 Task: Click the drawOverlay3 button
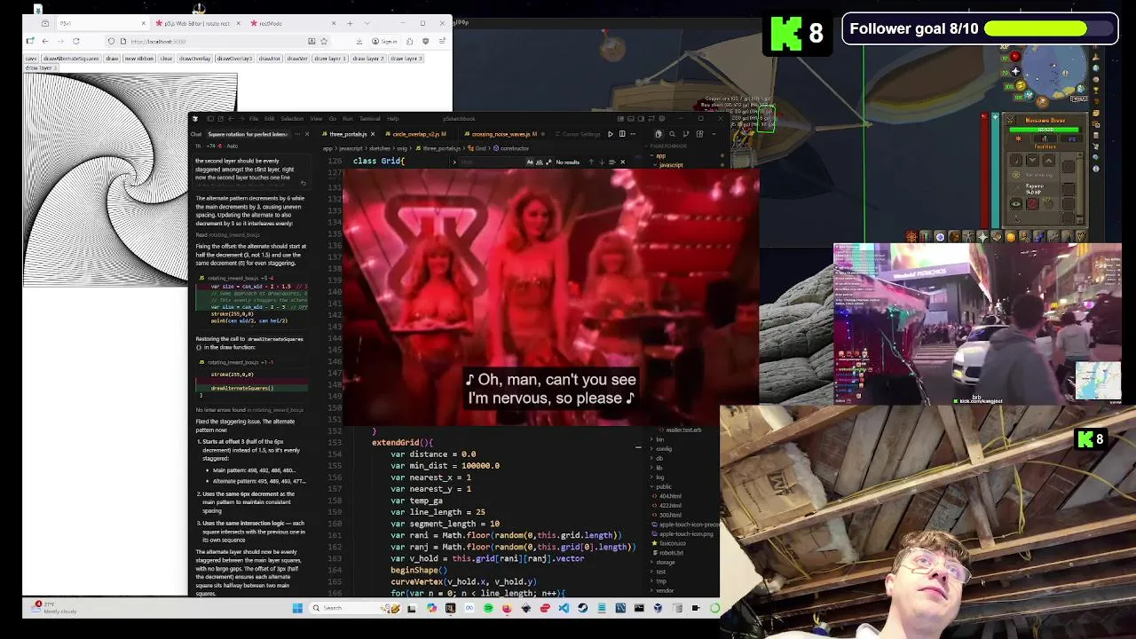point(235,59)
